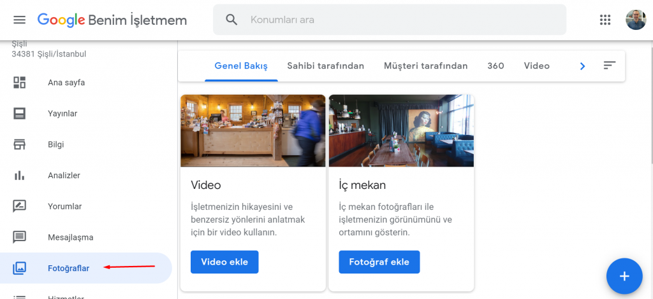Click the Video ekle button

coord(224,262)
